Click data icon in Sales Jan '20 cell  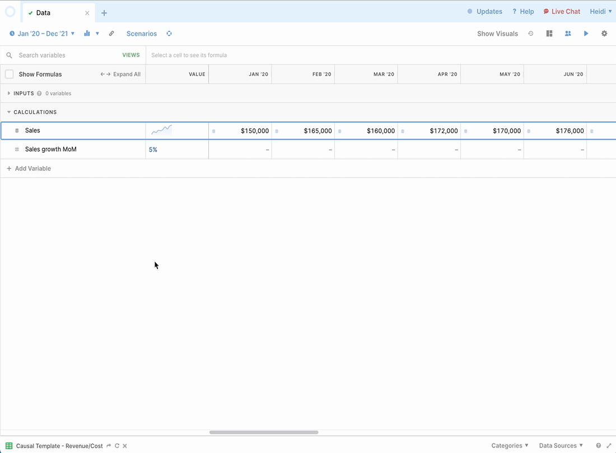(214, 131)
